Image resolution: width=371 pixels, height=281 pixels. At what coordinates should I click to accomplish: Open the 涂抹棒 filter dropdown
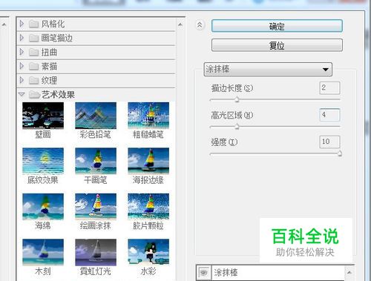point(268,69)
